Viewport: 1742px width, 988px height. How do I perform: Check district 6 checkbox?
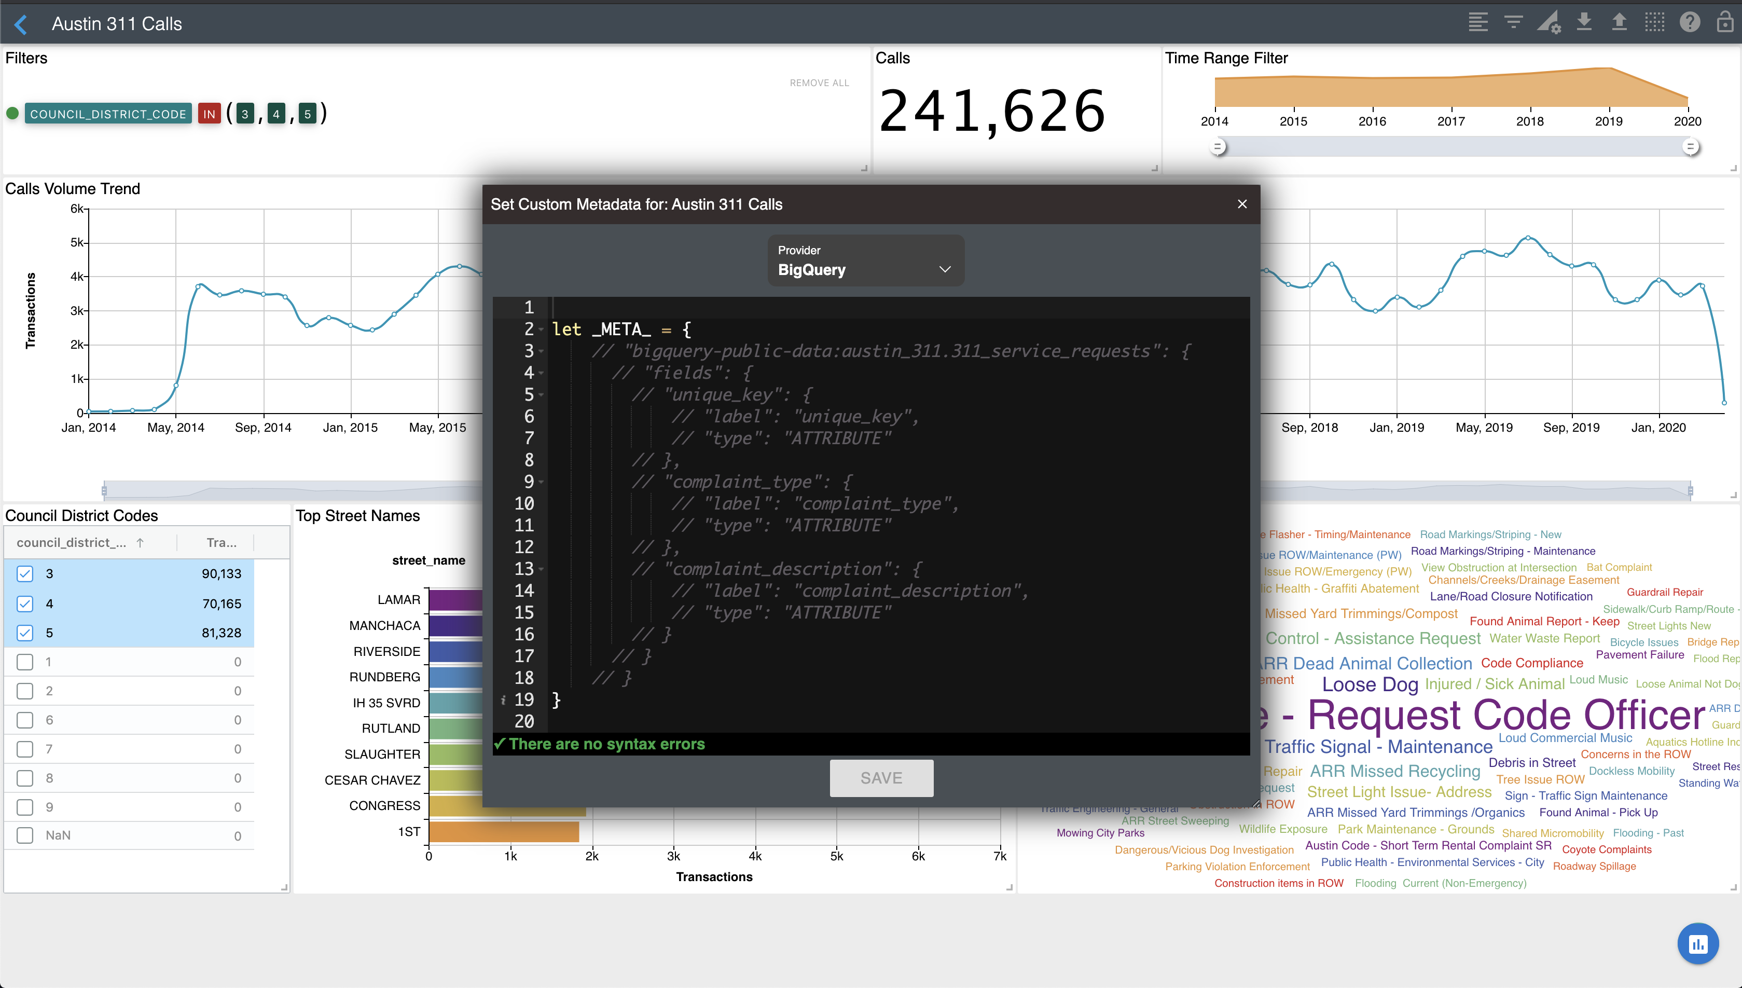25,721
